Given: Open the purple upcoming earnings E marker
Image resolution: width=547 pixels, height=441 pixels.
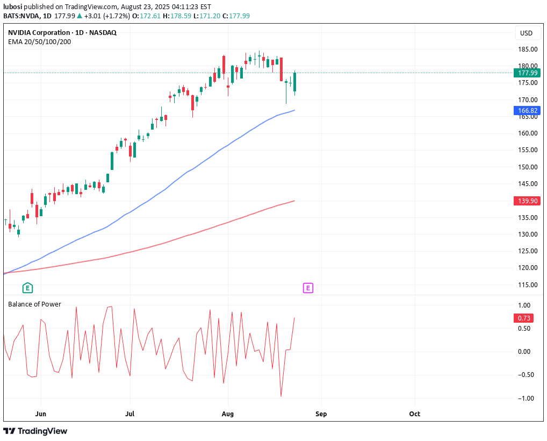Looking at the screenshot, I should point(308,288).
